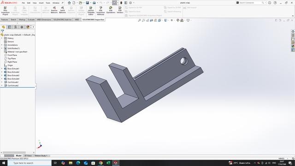
Task: Open the File menu
Action: coord(24,3)
